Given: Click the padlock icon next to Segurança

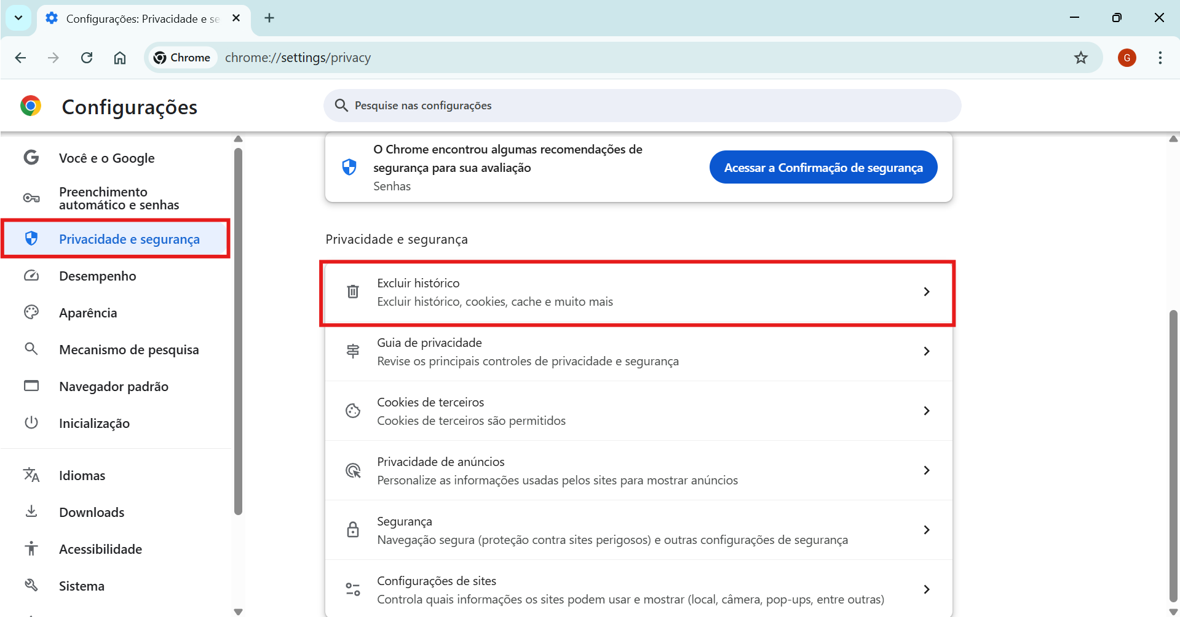Looking at the screenshot, I should pyautogui.click(x=353, y=530).
